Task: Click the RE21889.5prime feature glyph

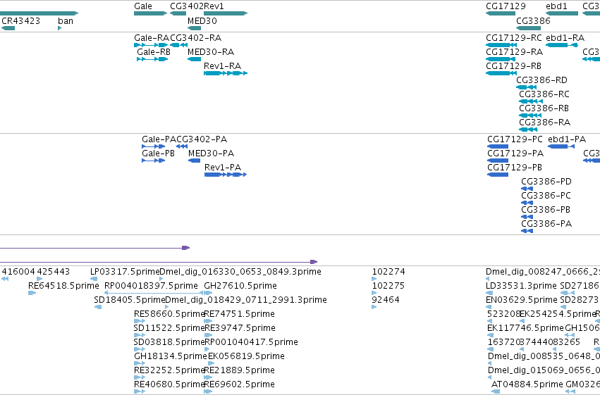Action: [x=208, y=378]
